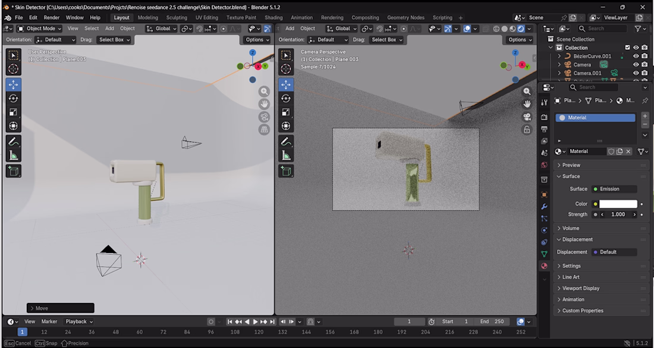Expand the Settings panel
Viewport: 654px width, 348px height.
point(571,266)
